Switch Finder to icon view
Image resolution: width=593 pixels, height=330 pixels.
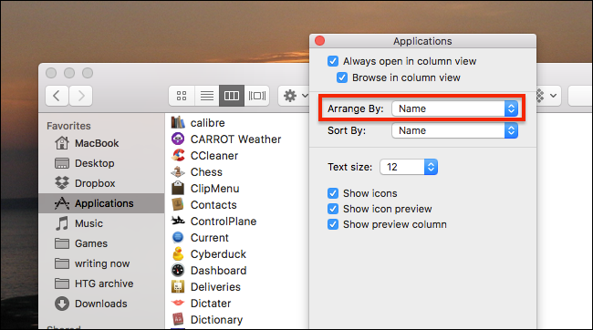[182, 96]
